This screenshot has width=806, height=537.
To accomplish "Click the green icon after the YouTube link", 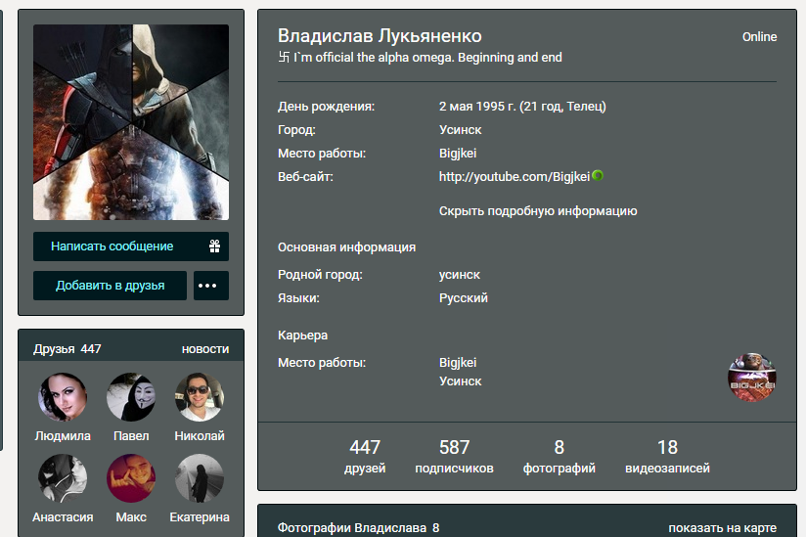I will (x=598, y=176).
